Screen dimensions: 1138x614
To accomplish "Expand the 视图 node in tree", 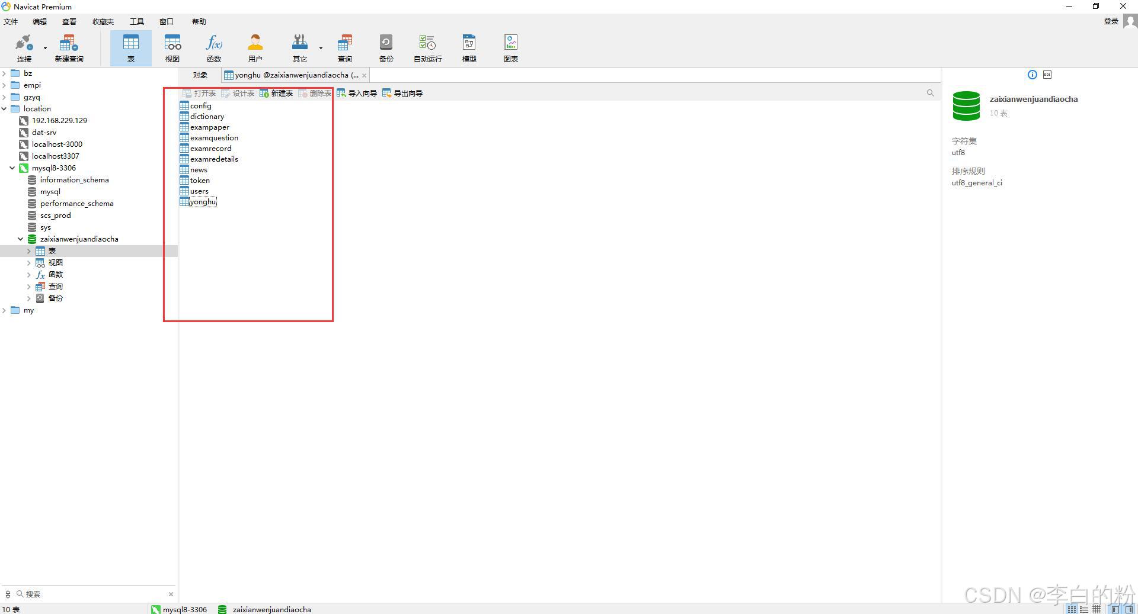I will click(29, 263).
